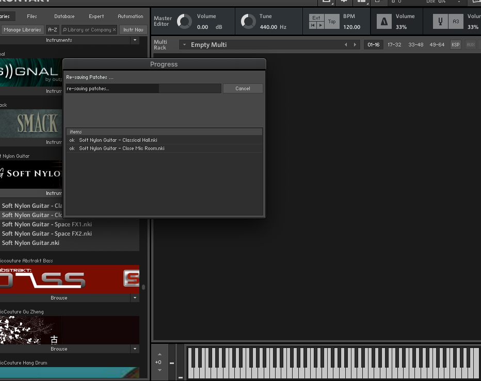Click the Master Editor Tune knob

(x=248, y=22)
